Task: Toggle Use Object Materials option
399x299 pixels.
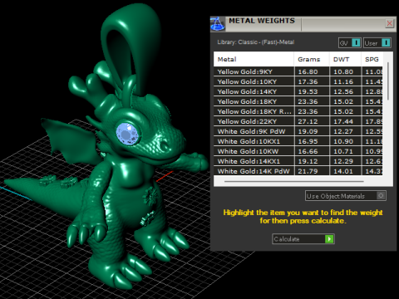Action: [346, 196]
